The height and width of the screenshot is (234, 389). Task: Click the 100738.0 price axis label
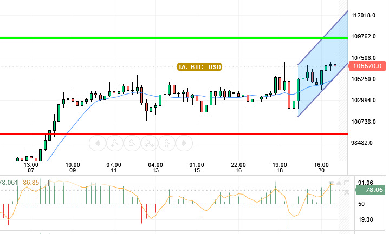point(364,122)
